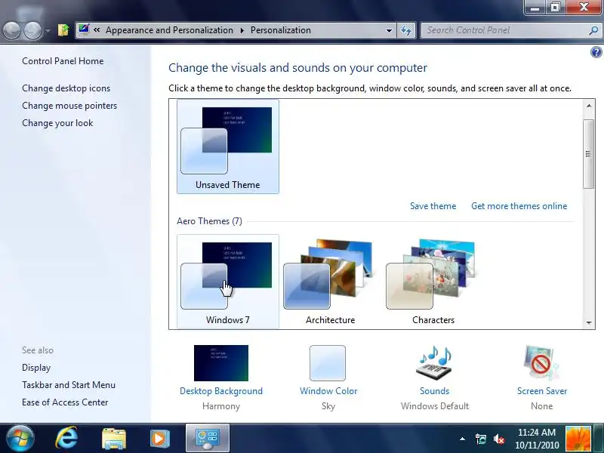Expand arrow after Appearance and Personalization
The width and height of the screenshot is (604, 453).
click(242, 30)
